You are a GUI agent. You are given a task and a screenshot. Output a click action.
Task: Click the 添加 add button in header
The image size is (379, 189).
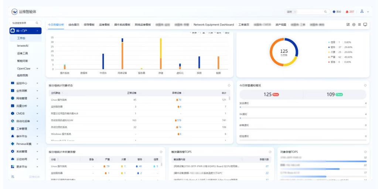[337, 12]
